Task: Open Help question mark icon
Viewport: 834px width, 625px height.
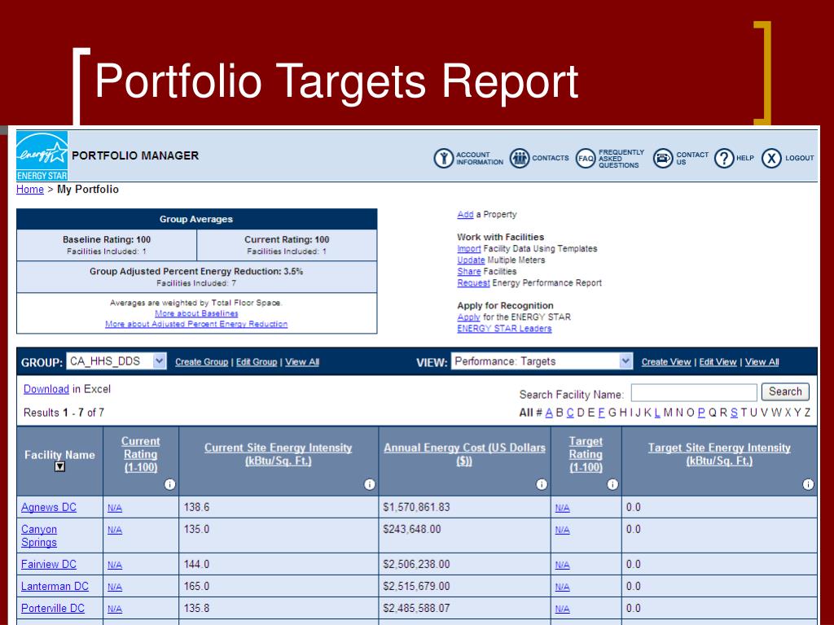Action: pos(724,159)
